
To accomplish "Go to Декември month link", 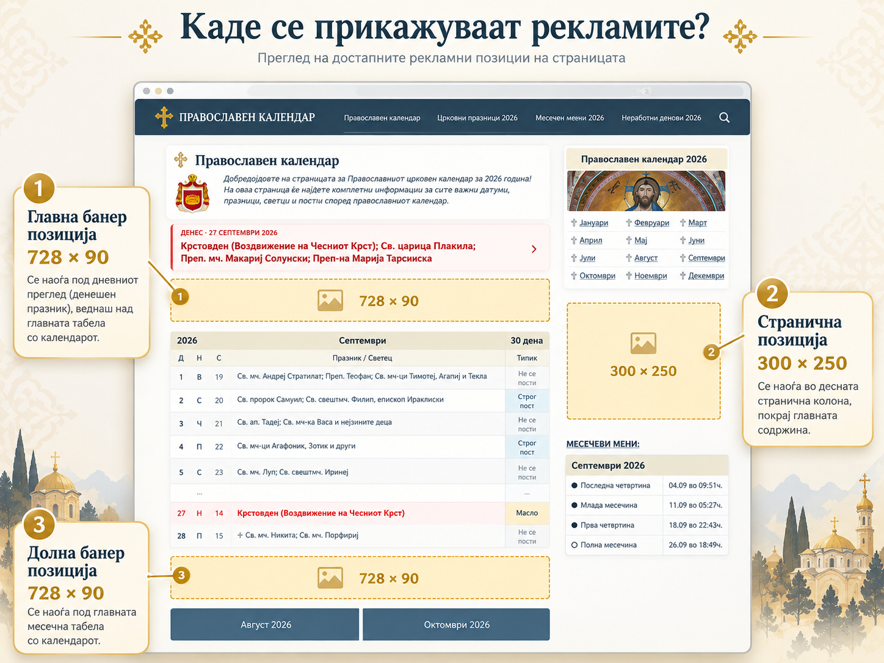I will pyautogui.click(x=706, y=276).
